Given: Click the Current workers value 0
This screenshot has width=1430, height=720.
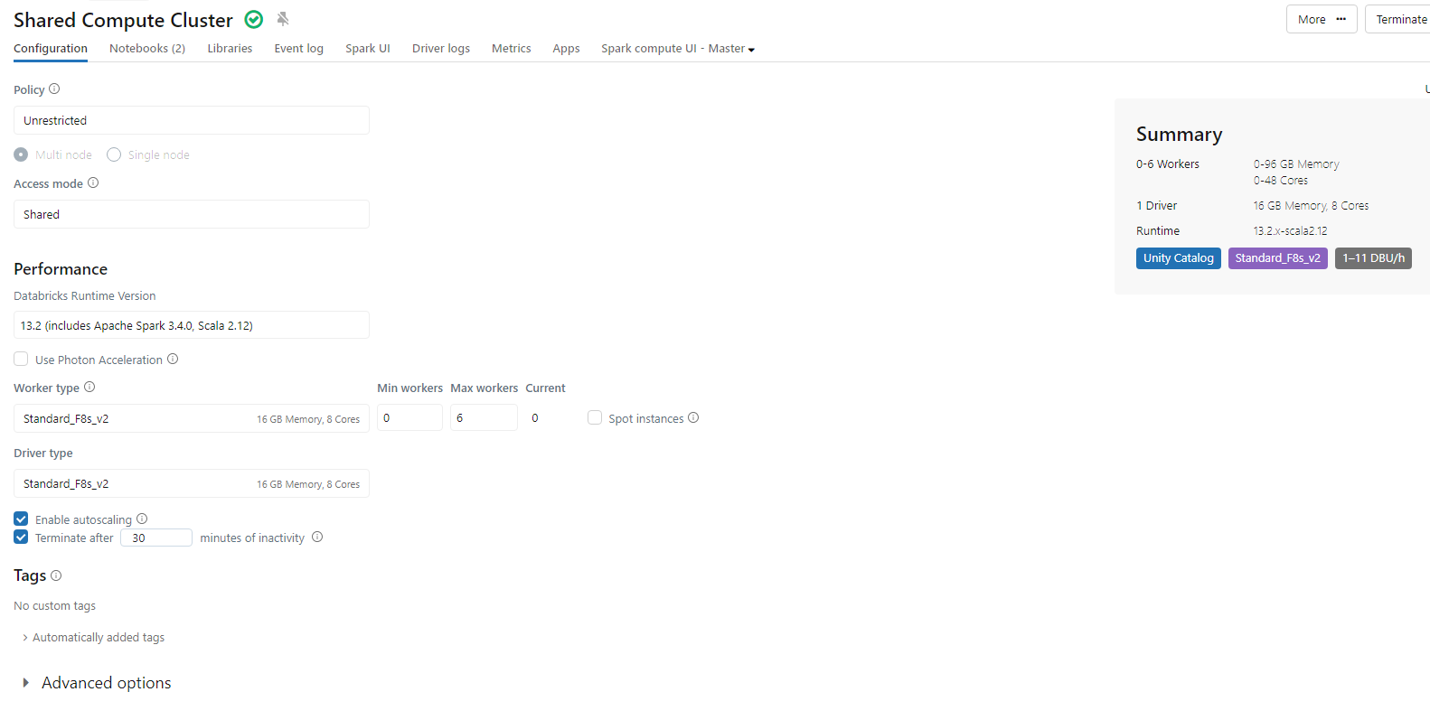Looking at the screenshot, I should pyautogui.click(x=535, y=418).
